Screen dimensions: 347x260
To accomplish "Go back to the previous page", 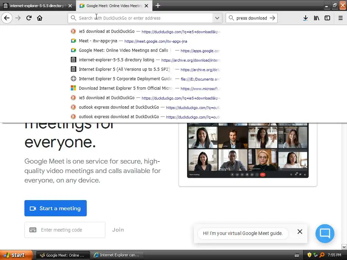I will pyautogui.click(x=7, y=18).
